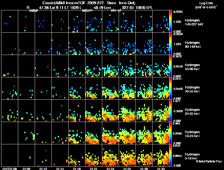Select the 90-149 keV panel at 21:18

click(77, 44)
